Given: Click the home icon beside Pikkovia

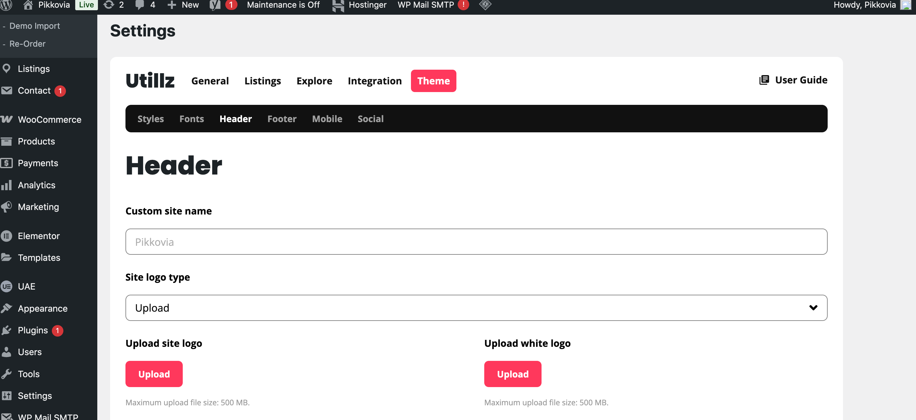Looking at the screenshot, I should click(x=28, y=5).
